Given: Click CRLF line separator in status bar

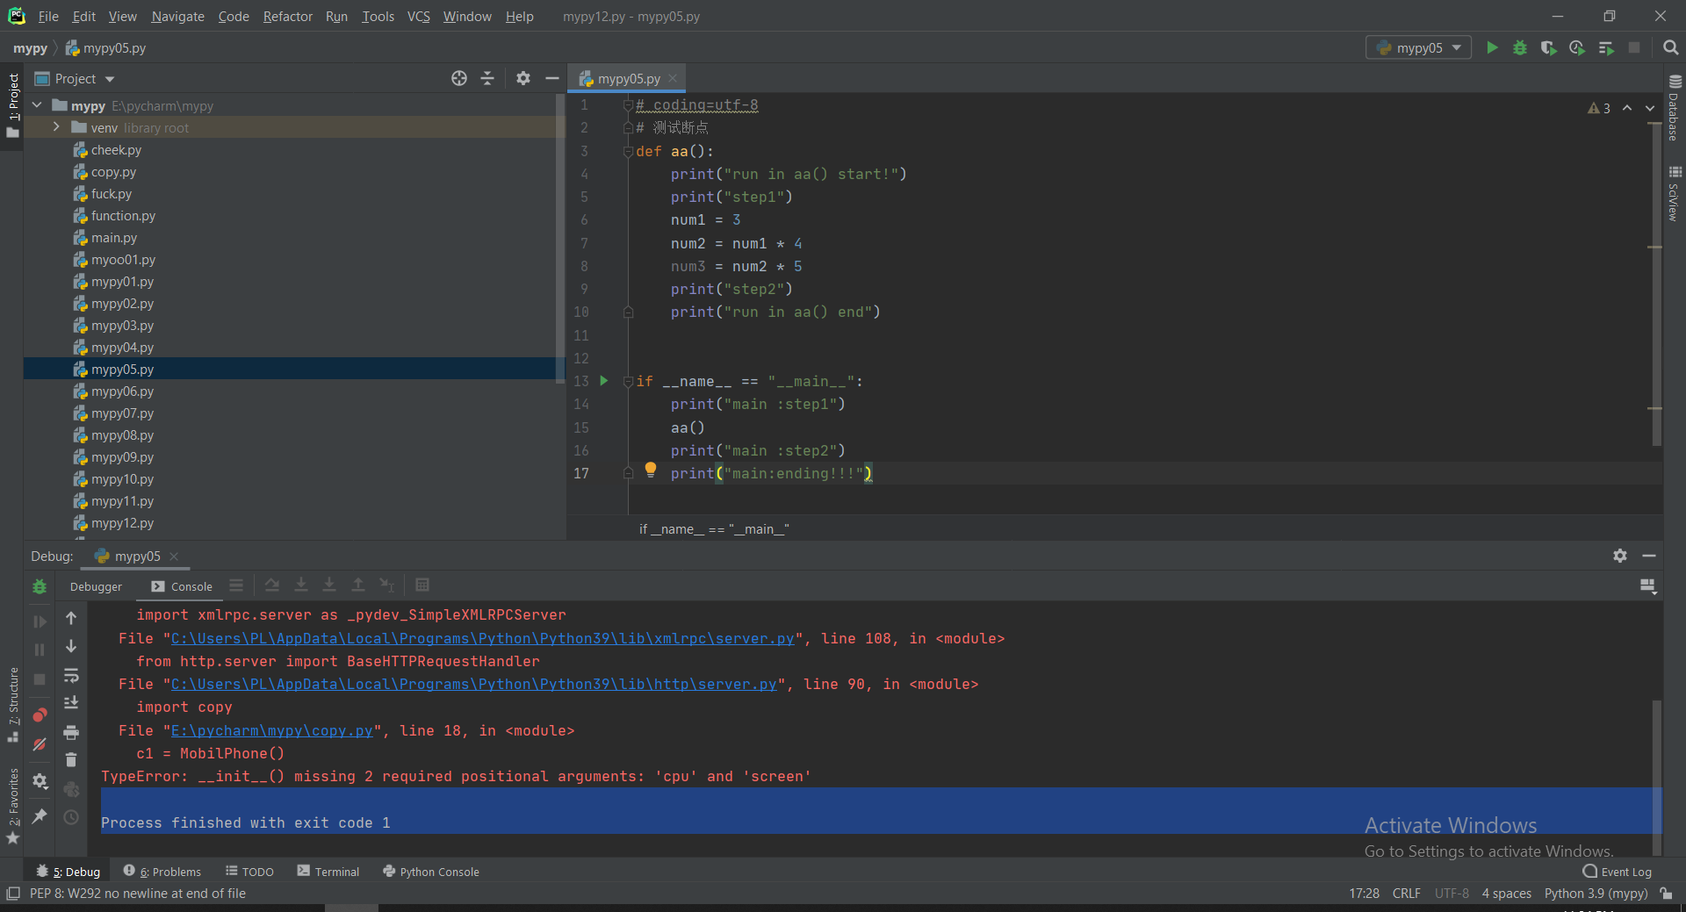Looking at the screenshot, I should [1406, 893].
